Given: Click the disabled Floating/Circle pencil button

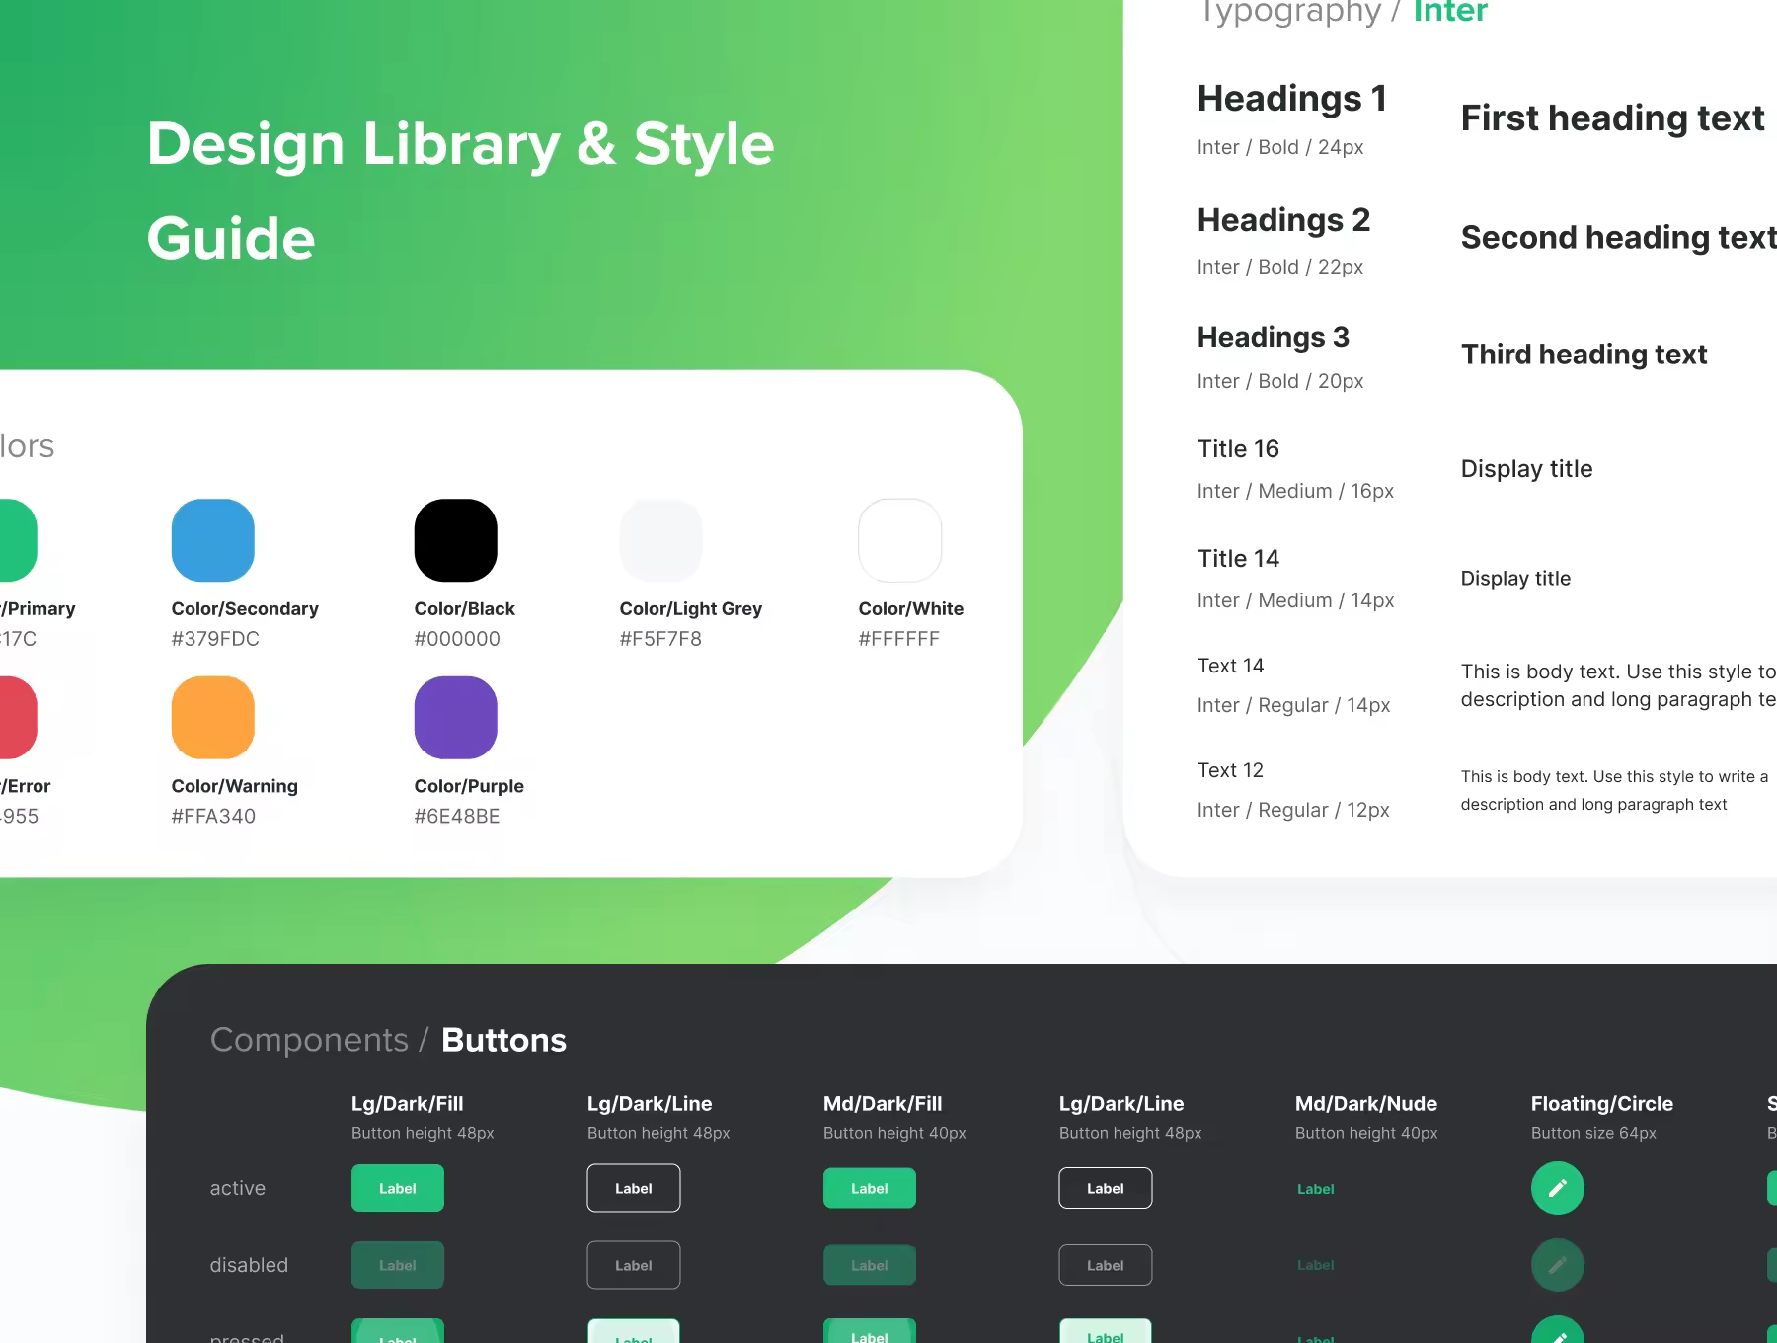Looking at the screenshot, I should (1557, 1265).
